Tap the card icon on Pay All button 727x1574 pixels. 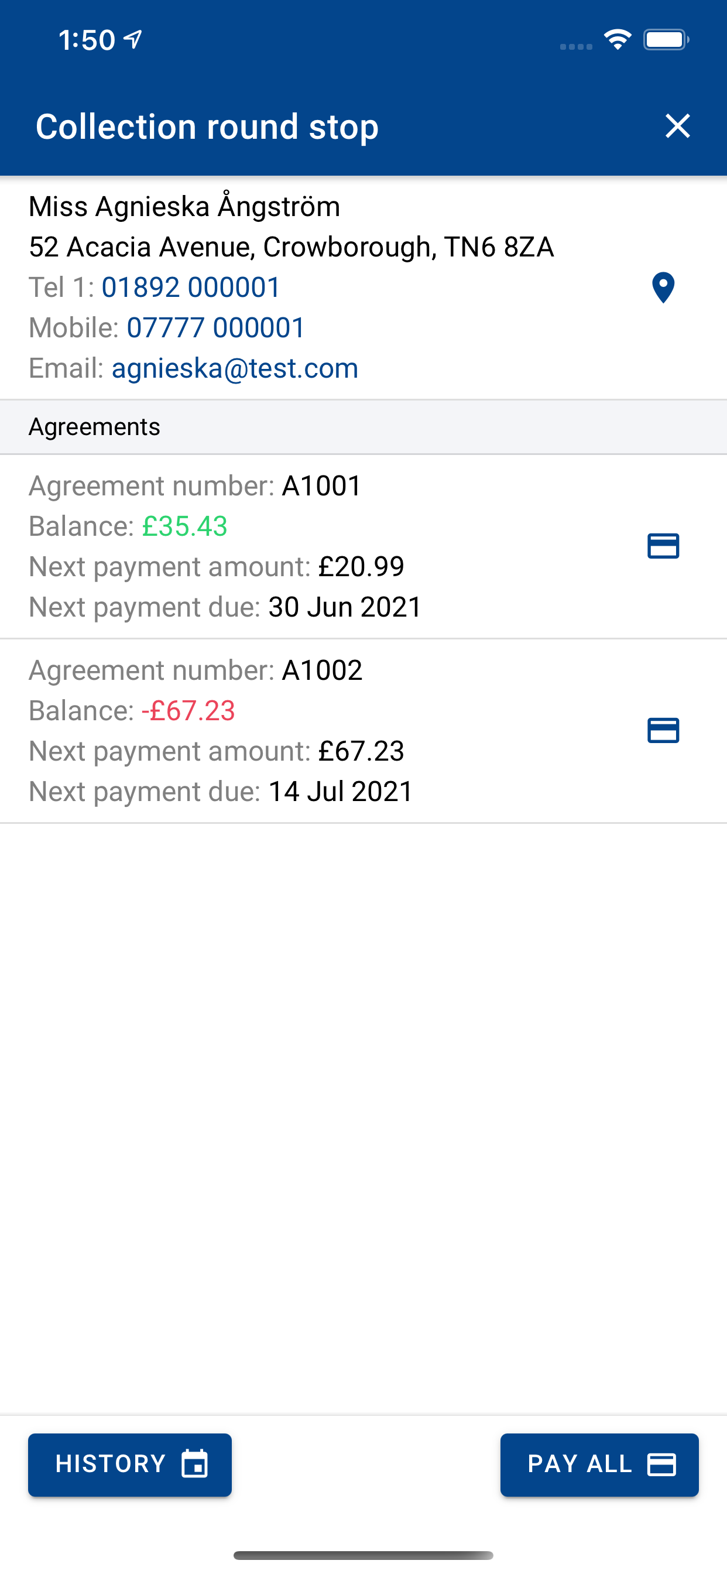pos(661,1464)
